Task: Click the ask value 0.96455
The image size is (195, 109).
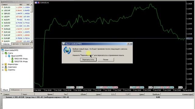Action: tap(27, 11)
